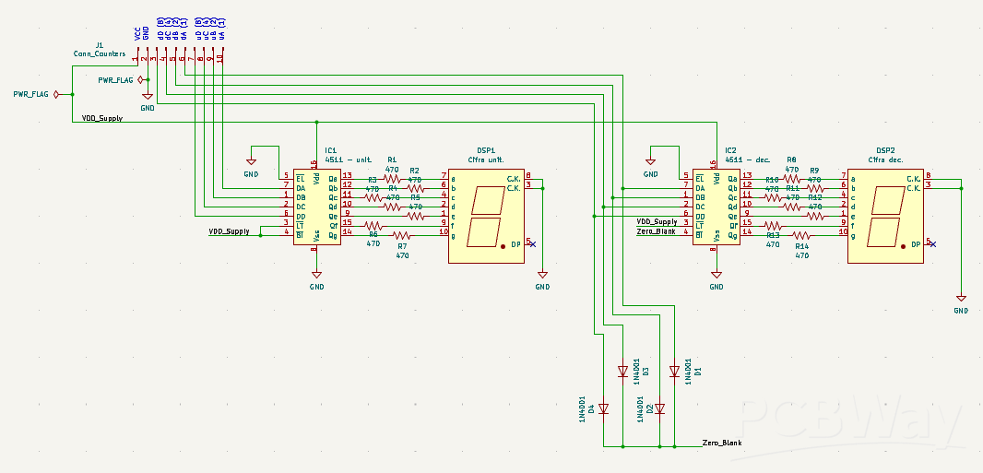Select the DSP1 seven-segment display symbol

pos(486,216)
